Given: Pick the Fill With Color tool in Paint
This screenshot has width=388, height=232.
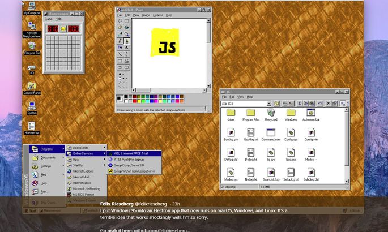Looking at the screenshot, I should click(x=126, y=28).
